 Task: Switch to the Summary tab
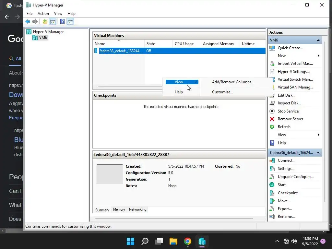click(102, 210)
